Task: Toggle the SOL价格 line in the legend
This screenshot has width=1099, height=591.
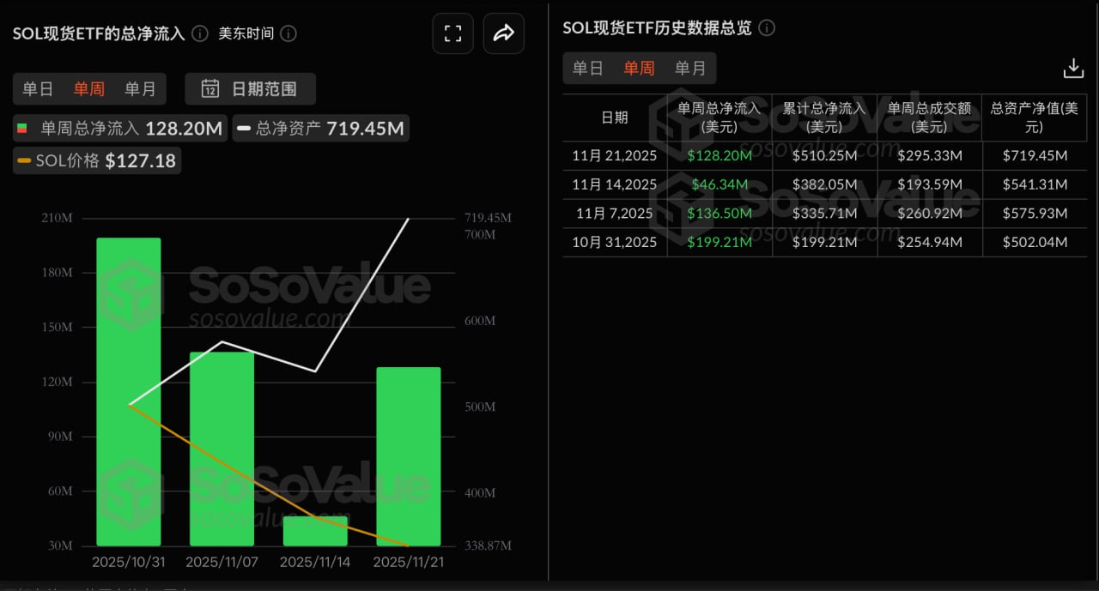Action: 96,160
